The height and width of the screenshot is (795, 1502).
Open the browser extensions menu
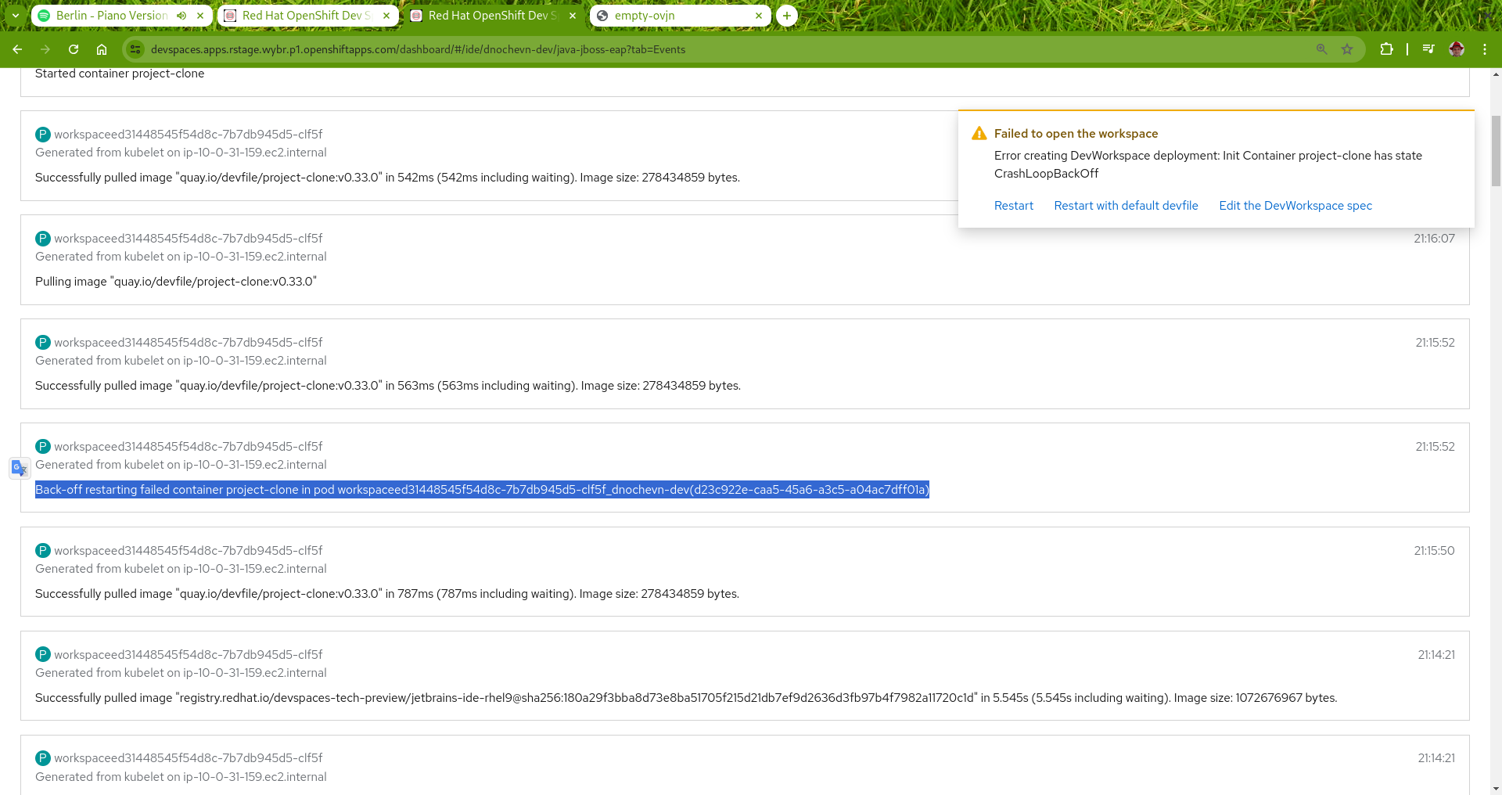1386,49
